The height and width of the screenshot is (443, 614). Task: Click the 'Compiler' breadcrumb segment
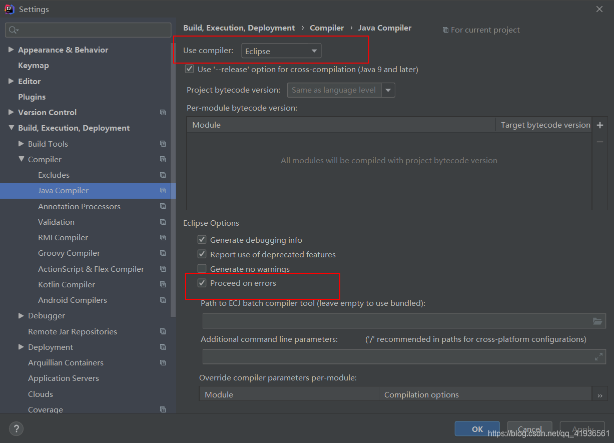click(327, 28)
